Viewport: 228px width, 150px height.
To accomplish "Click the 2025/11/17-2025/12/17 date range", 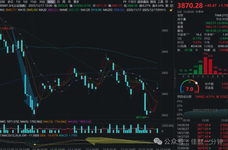I will 146,10.
